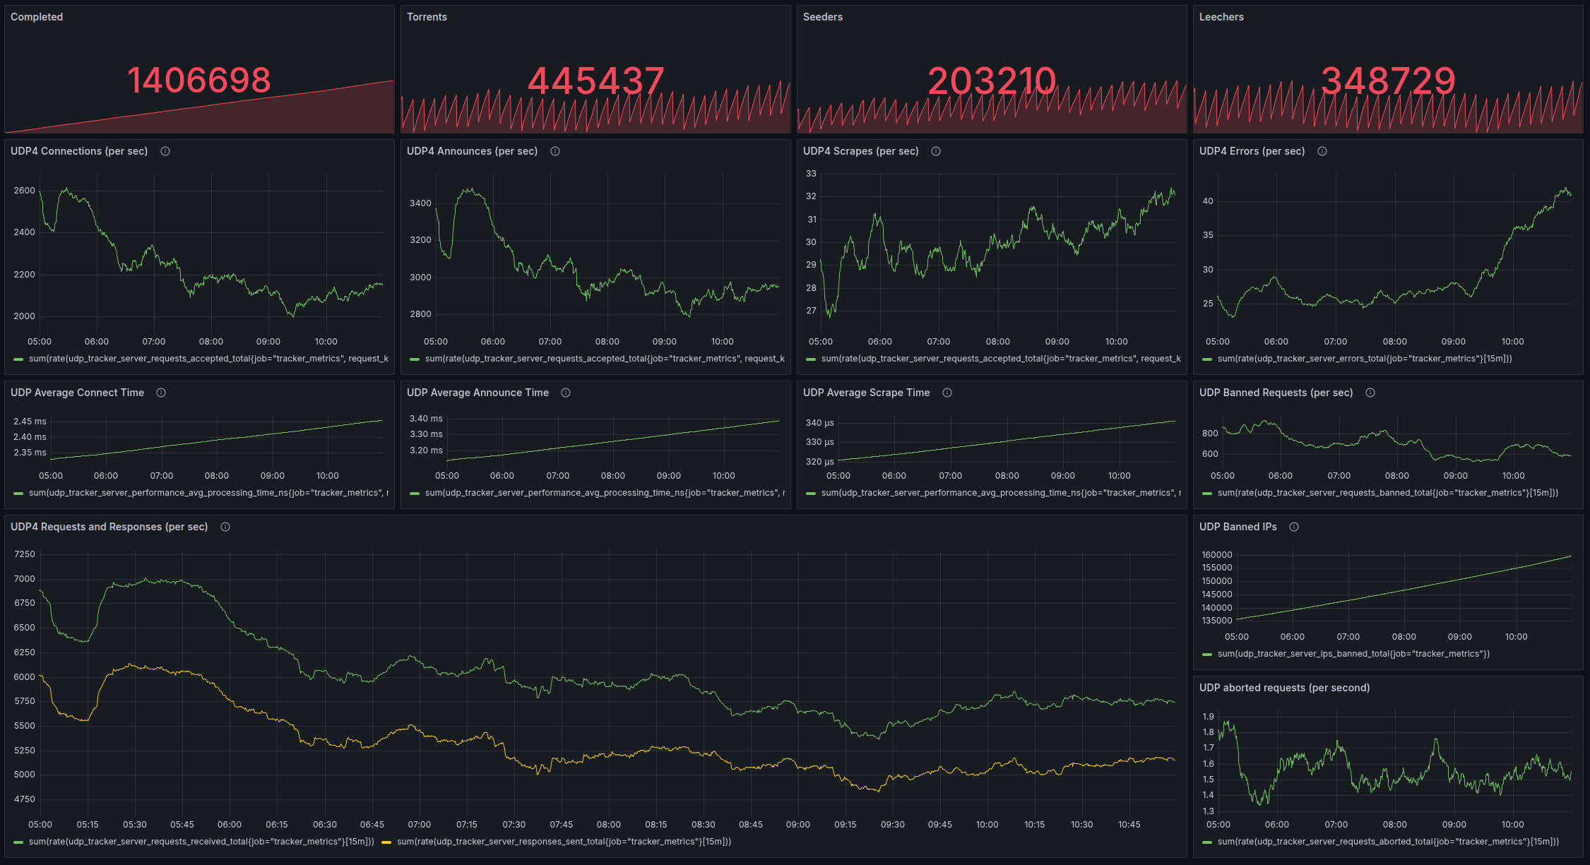Click green swatch in UDP Banned IPs legend
The height and width of the screenshot is (865, 1590).
coord(1207,655)
